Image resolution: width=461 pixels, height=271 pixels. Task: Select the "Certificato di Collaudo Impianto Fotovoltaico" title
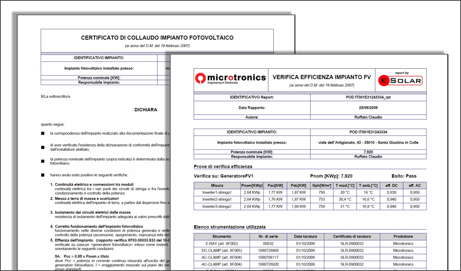pyautogui.click(x=157, y=38)
